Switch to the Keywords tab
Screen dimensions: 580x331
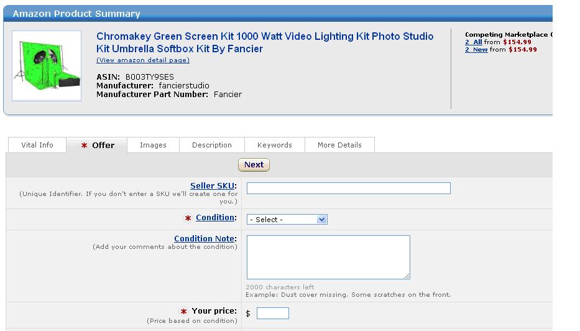click(275, 145)
